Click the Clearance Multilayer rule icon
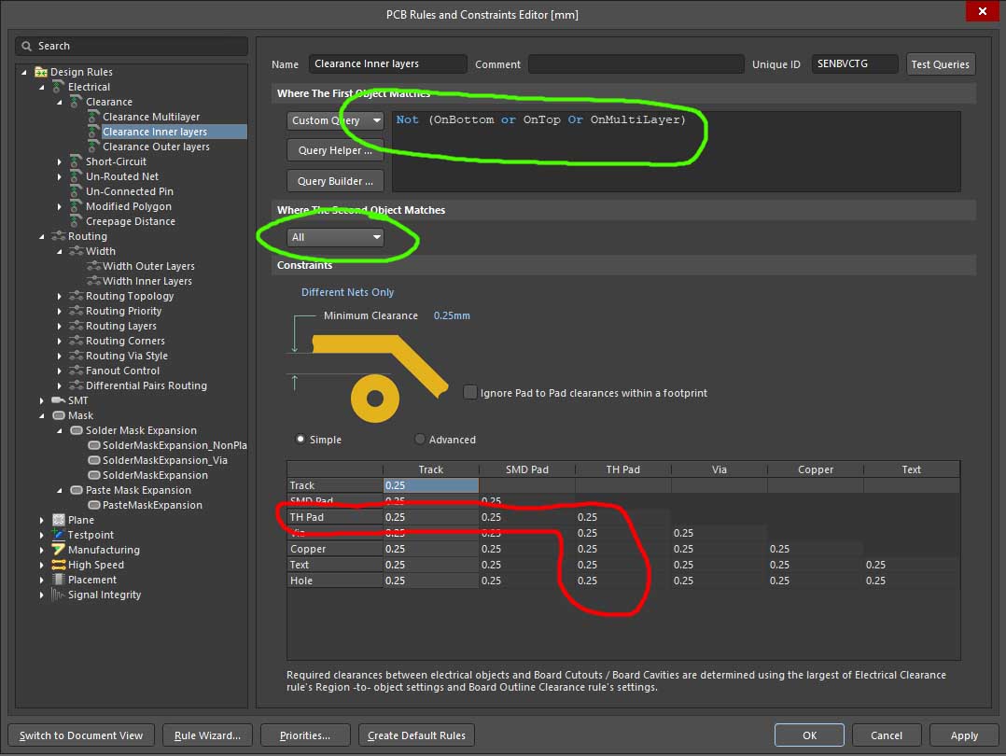The height and width of the screenshot is (756, 1006). click(93, 117)
